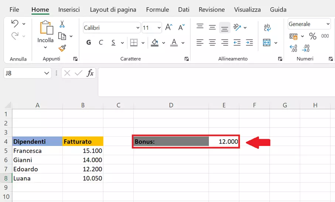Select row 5 header
Screen dimensions: 335x202
tap(6, 151)
